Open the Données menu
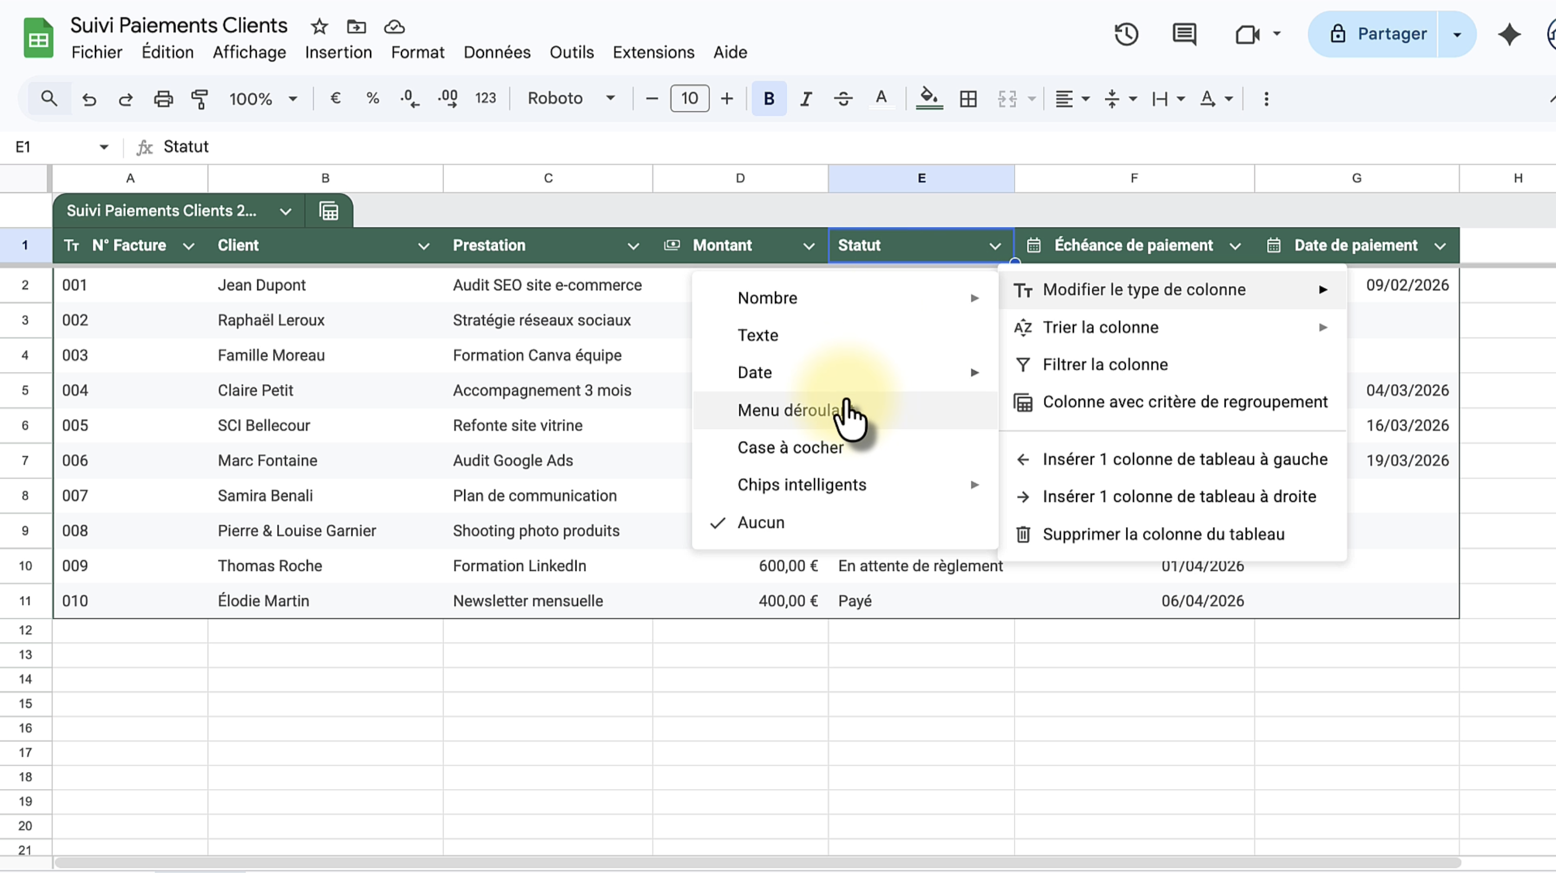Screen dimensions: 1556x873 pyautogui.click(x=497, y=53)
